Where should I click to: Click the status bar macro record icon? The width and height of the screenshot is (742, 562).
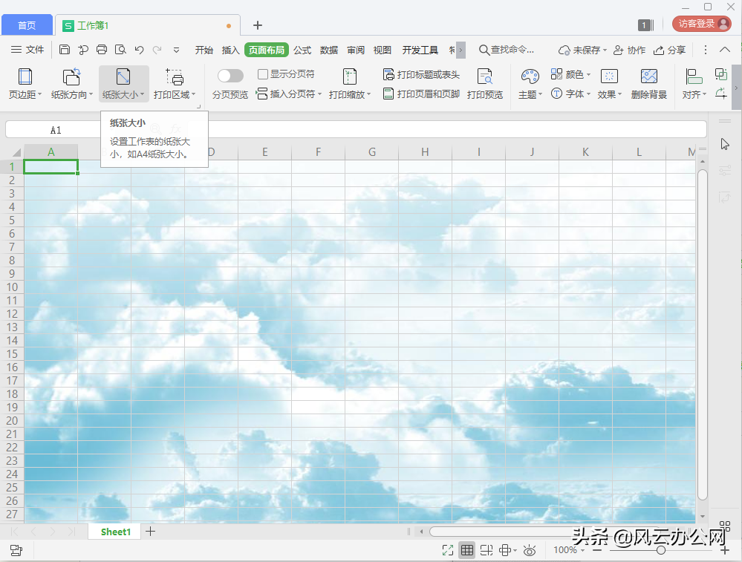tap(16, 550)
